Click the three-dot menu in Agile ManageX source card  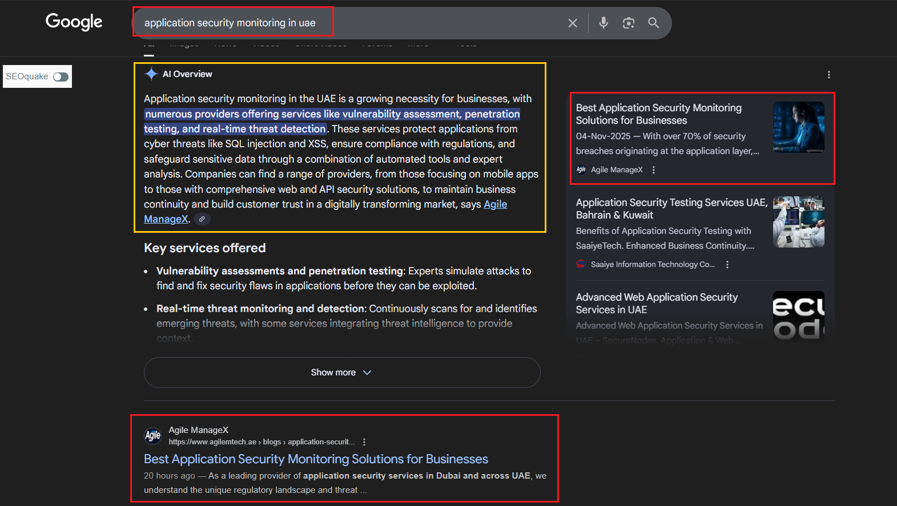[653, 170]
